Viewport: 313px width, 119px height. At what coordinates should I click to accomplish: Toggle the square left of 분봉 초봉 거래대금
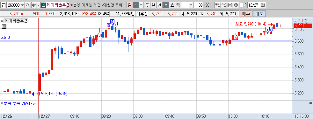[x=2, y=104]
